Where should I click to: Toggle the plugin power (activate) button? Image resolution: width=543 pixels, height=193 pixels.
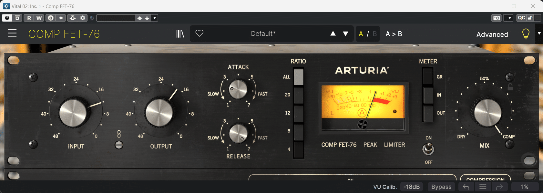tap(7, 18)
